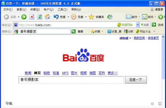Toggle the paw print private browsing mode

[74, 17]
